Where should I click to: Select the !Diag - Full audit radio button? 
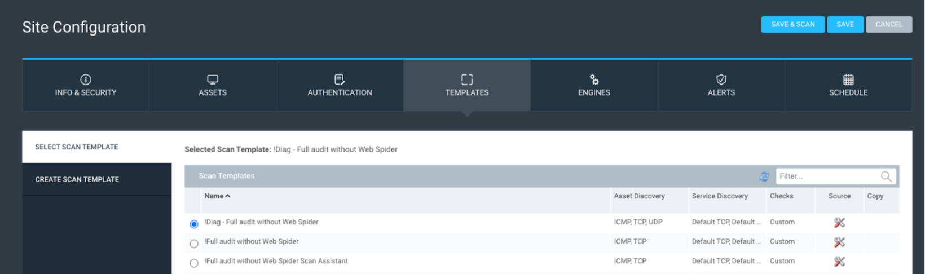[x=194, y=224]
